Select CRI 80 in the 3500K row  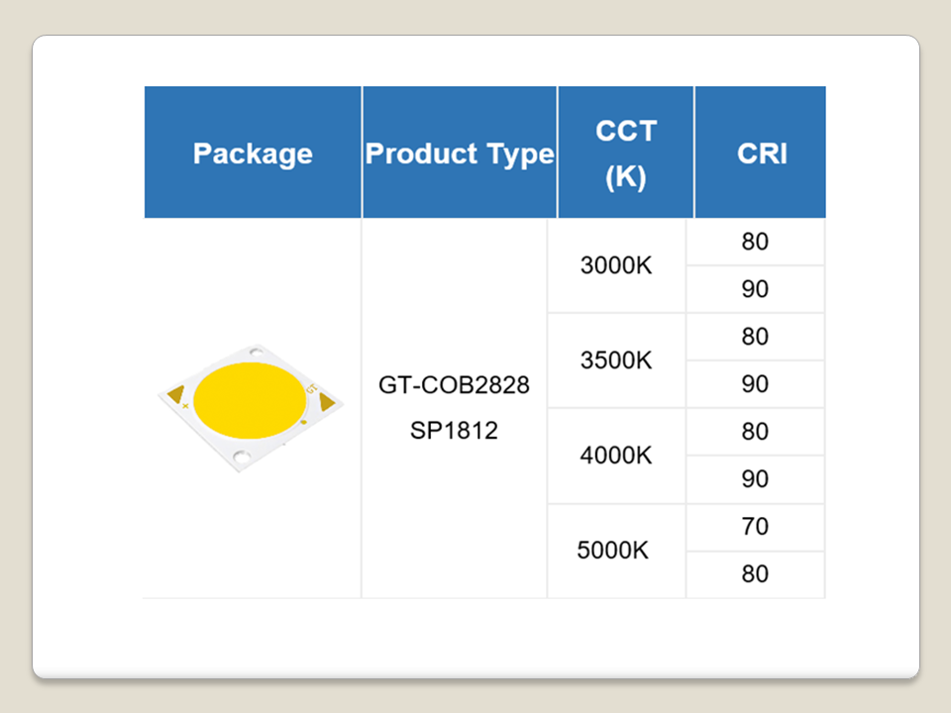(755, 337)
